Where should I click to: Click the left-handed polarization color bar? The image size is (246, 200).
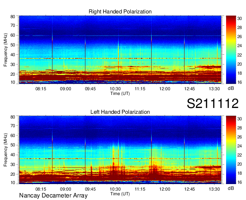point(231,150)
